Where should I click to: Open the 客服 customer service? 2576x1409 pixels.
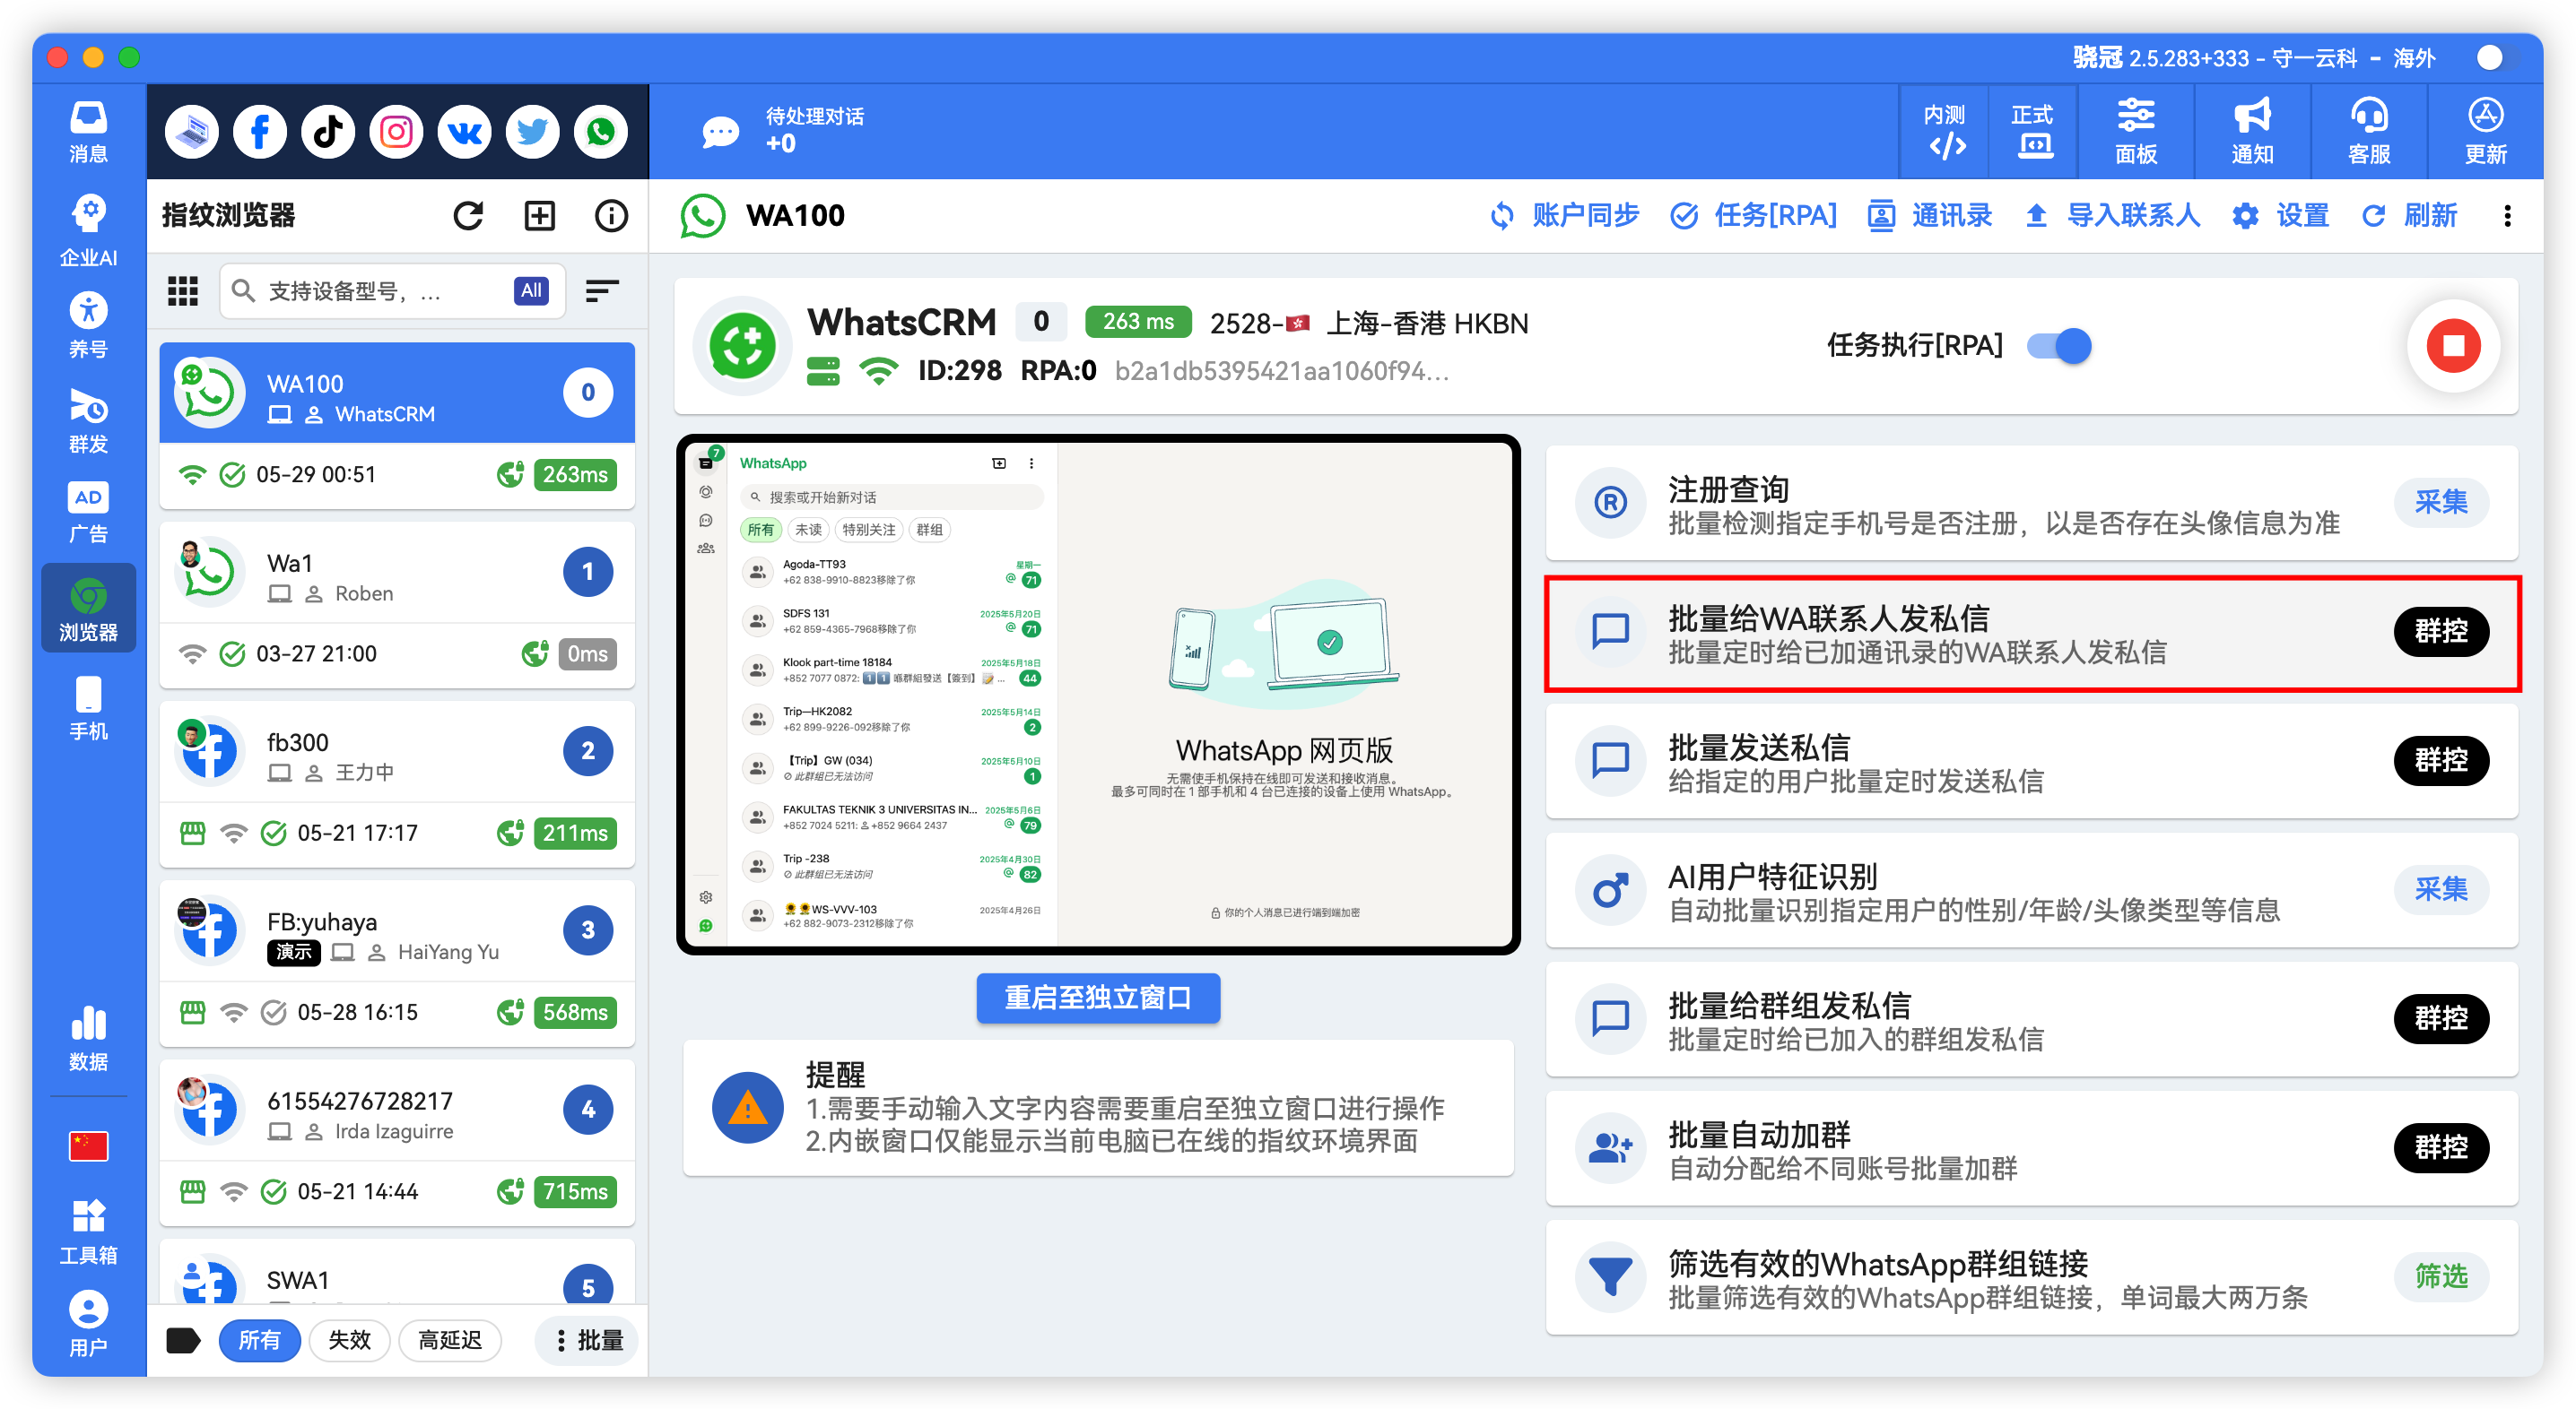(x=2369, y=131)
